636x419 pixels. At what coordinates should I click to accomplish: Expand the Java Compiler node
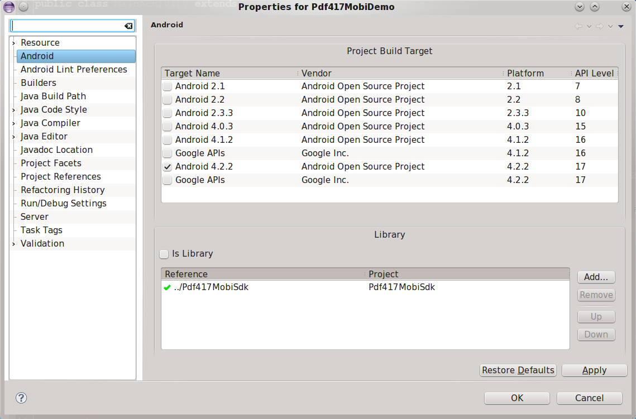[x=14, y=123]
